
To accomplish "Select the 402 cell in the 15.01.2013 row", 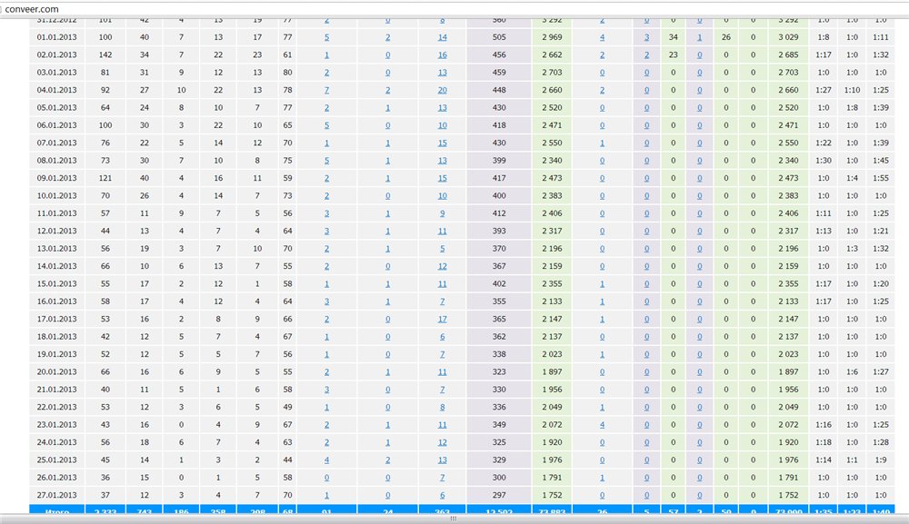I will [x=499, y=283].
